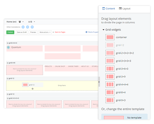Click the container label text

(x=121, y=37)
